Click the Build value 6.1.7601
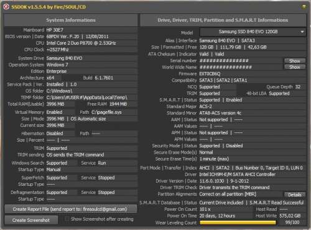Image resolution: width=311 pixels, height=230 pixels. tap(104, 78)
